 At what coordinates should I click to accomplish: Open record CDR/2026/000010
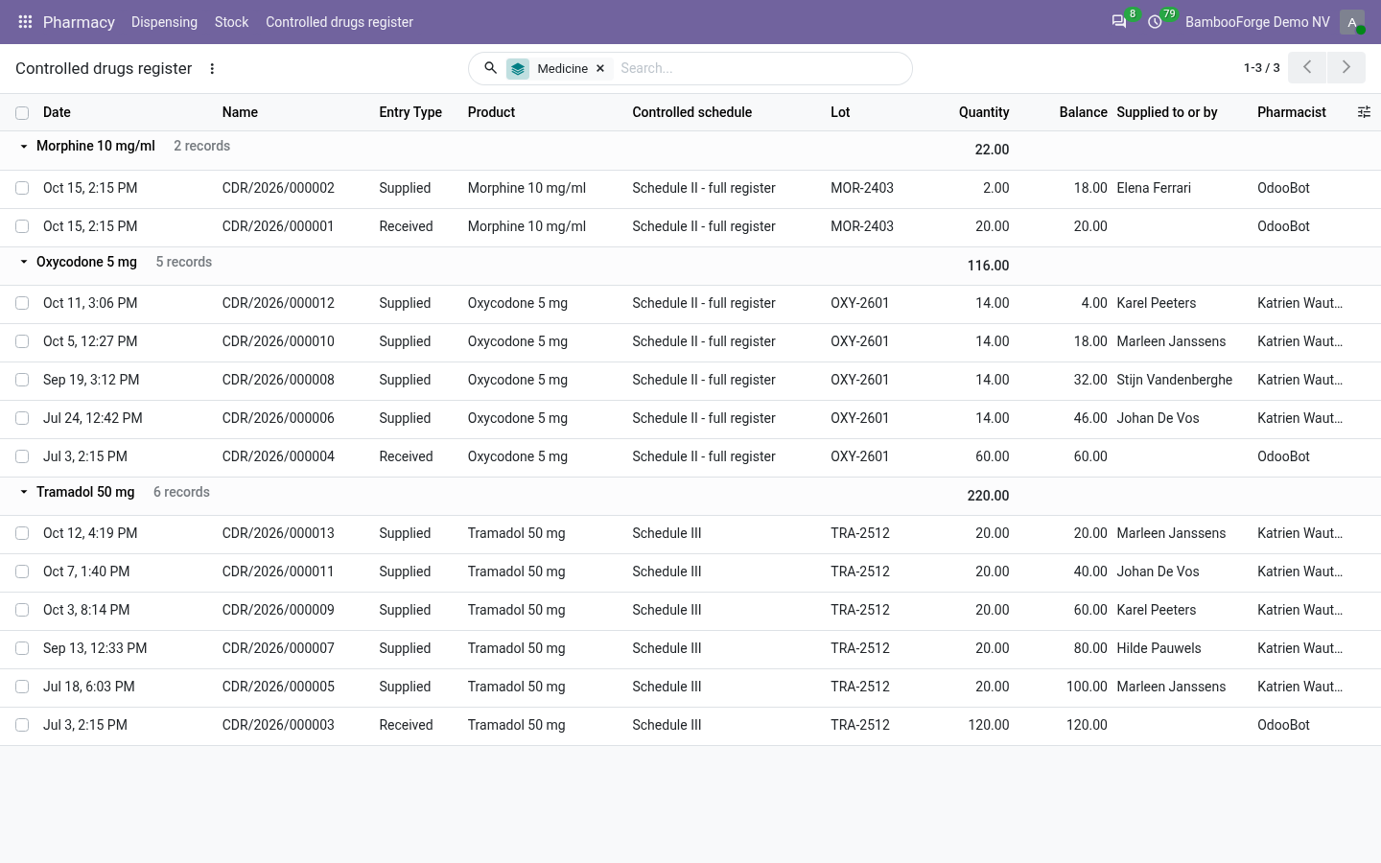tap(278, 341)
